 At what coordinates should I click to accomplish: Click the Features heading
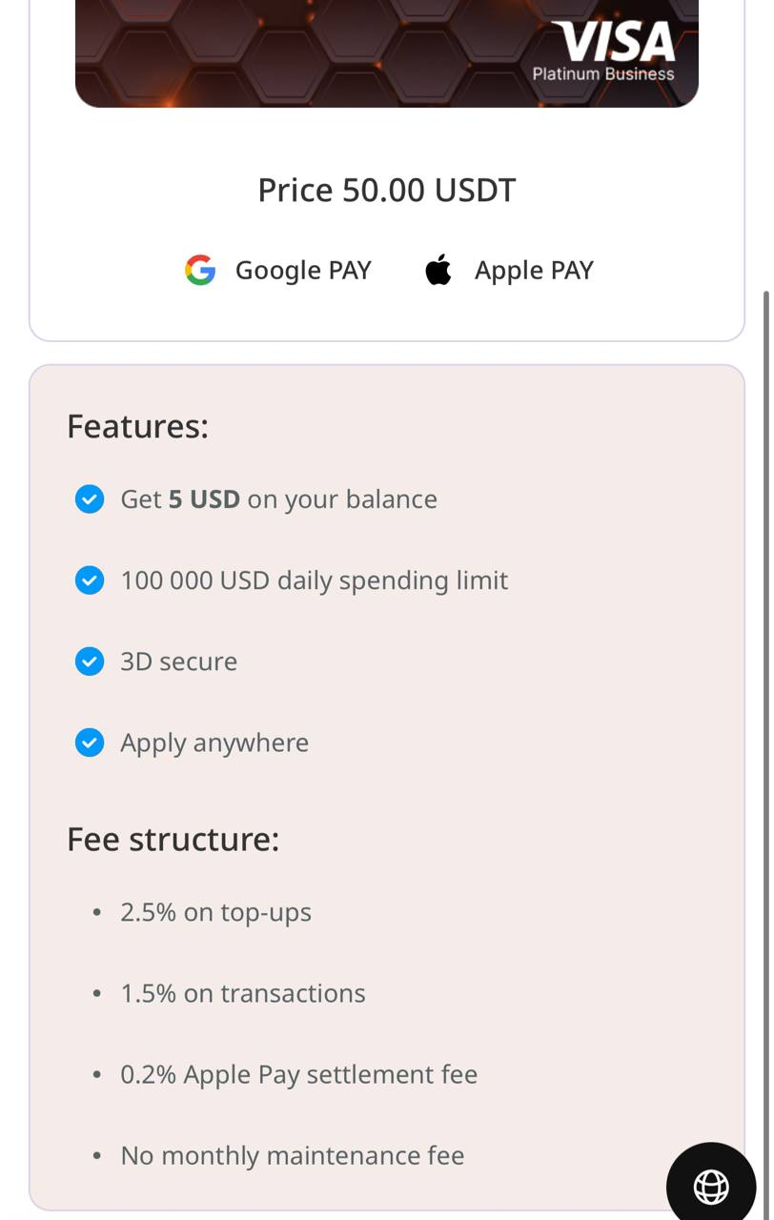137,426
